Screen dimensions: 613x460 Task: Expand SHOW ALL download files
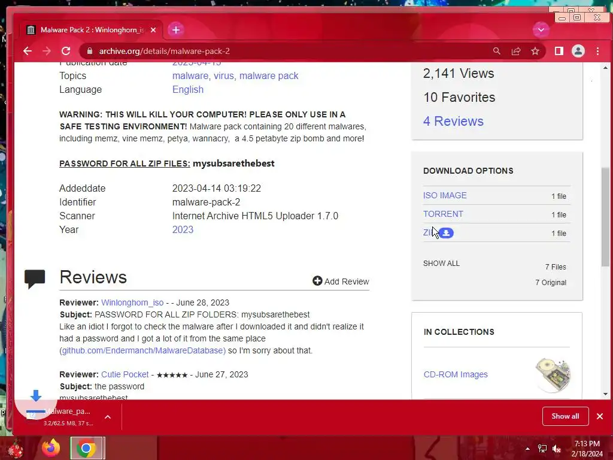point(441,264)
